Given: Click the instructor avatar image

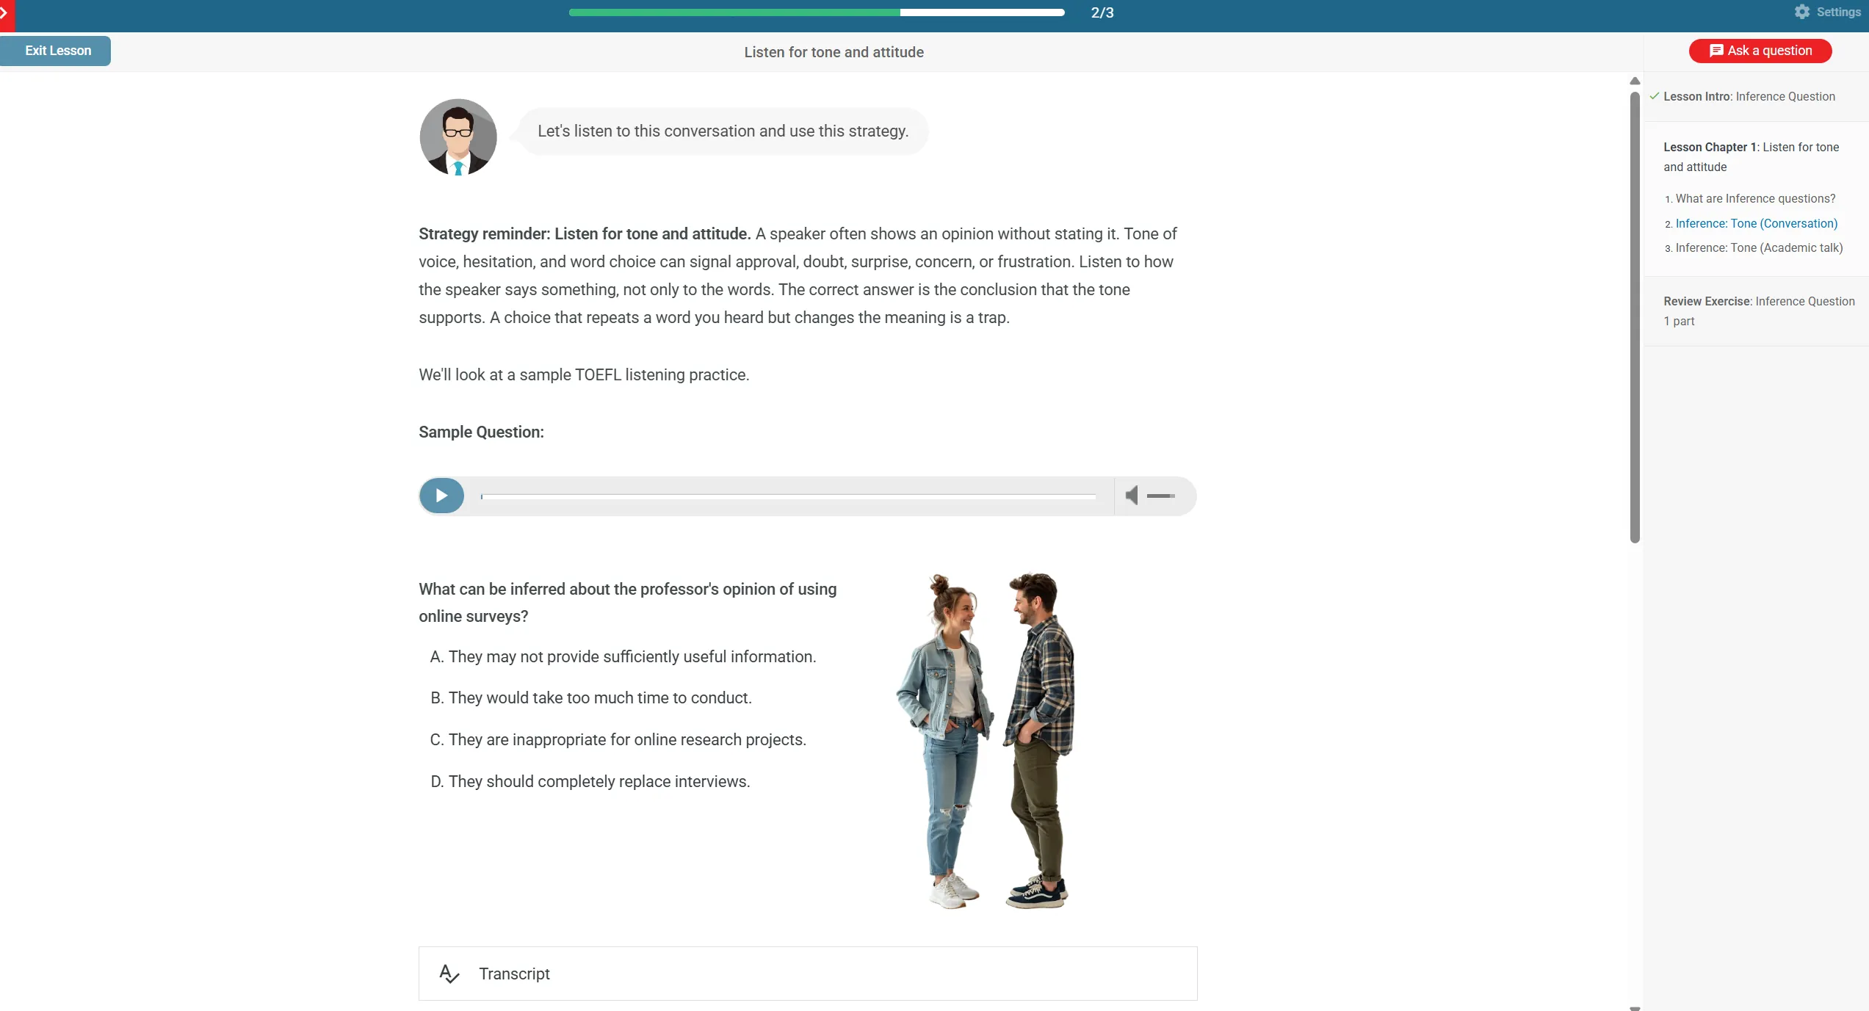Looking at the screenshot, I should [x=458, y=137].
